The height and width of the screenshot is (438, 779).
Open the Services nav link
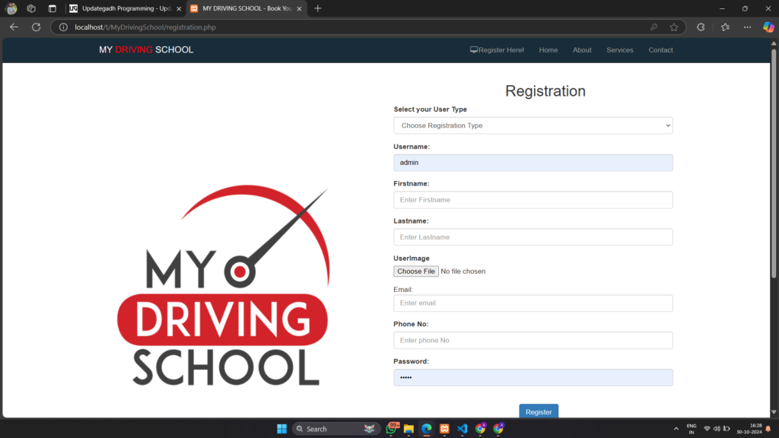tap(619, 49)
